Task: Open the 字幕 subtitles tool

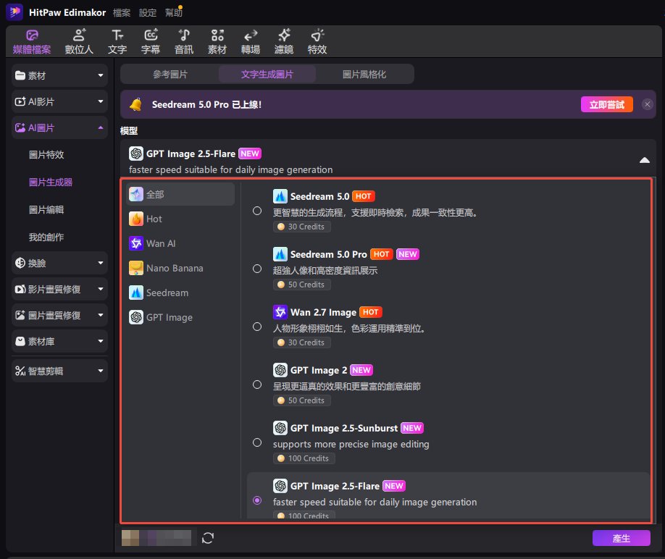Action: (x=151, y=42)
